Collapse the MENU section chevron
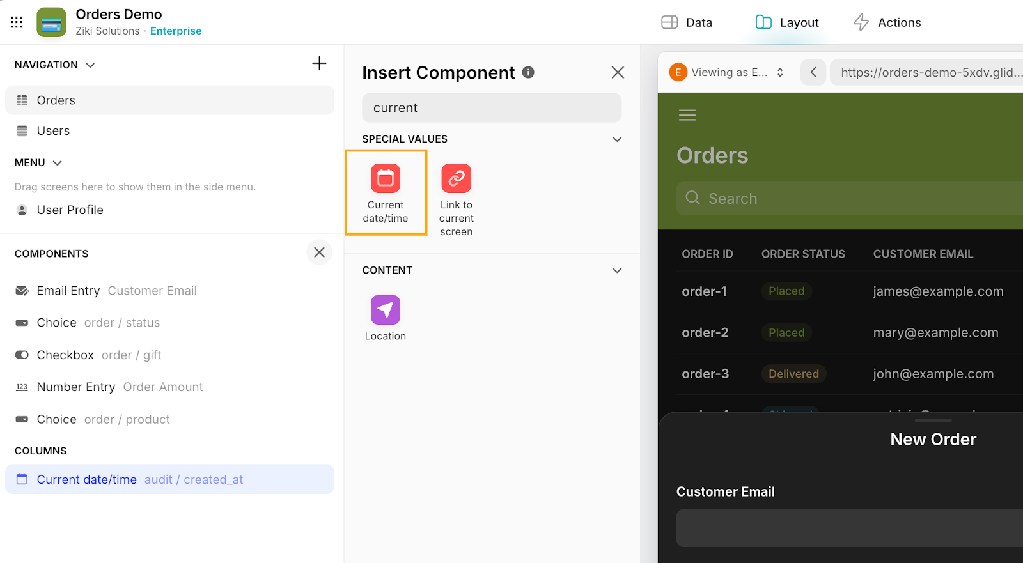Viewport: 1023px width, 563px height. coord(57,163)
